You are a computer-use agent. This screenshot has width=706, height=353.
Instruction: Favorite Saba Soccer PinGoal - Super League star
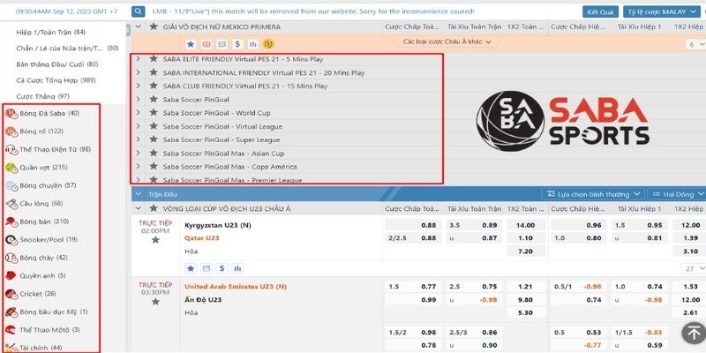point(154,139)
